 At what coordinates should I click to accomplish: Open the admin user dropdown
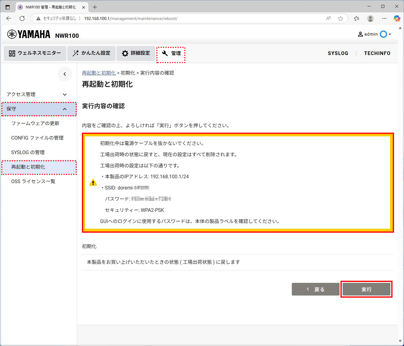pos(374,34)
